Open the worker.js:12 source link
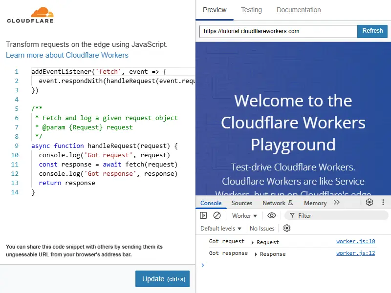The image size is (391, 293). pyautogui.click(x=355, y=253)
